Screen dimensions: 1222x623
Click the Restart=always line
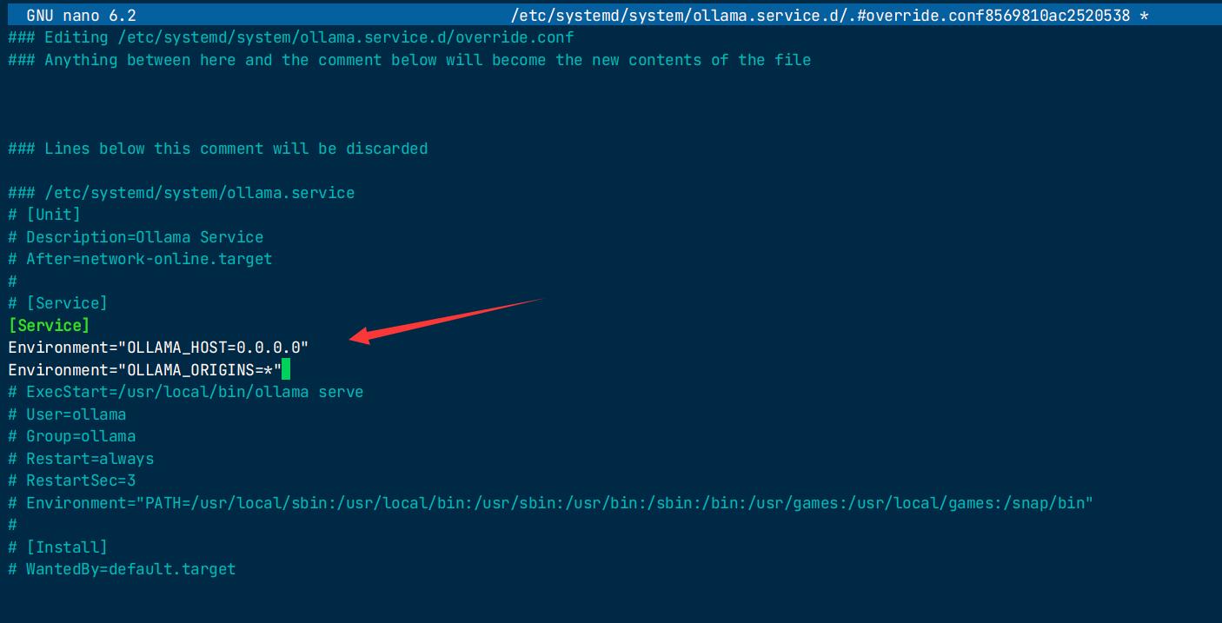(81, 459)
